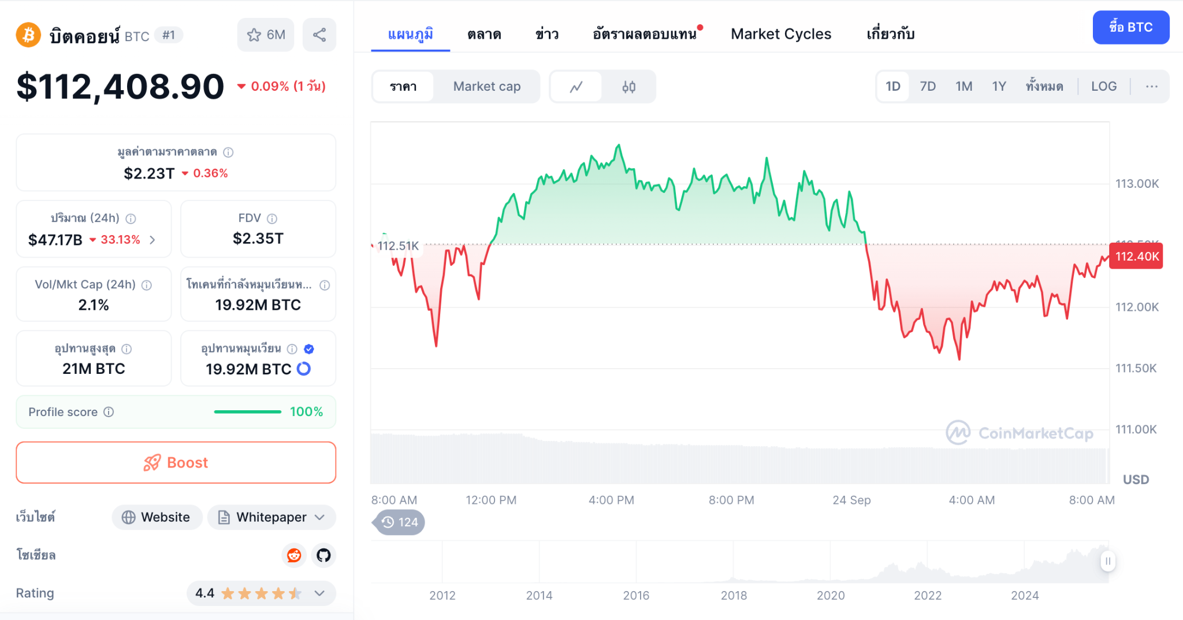Toggle LOG scale on the chart

(x=1103, y=87)
